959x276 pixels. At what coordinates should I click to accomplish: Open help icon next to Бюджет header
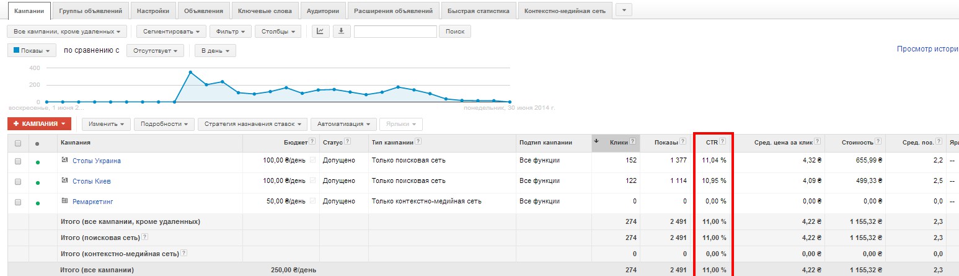tap(312, 143)
